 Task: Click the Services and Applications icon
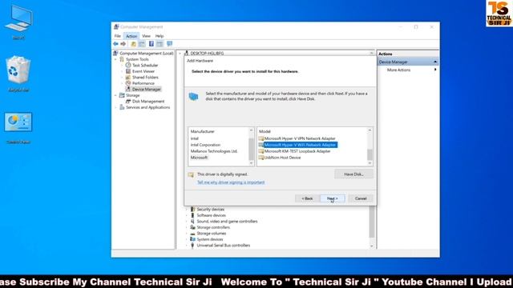pyautogui.click(x=122, y=107)
